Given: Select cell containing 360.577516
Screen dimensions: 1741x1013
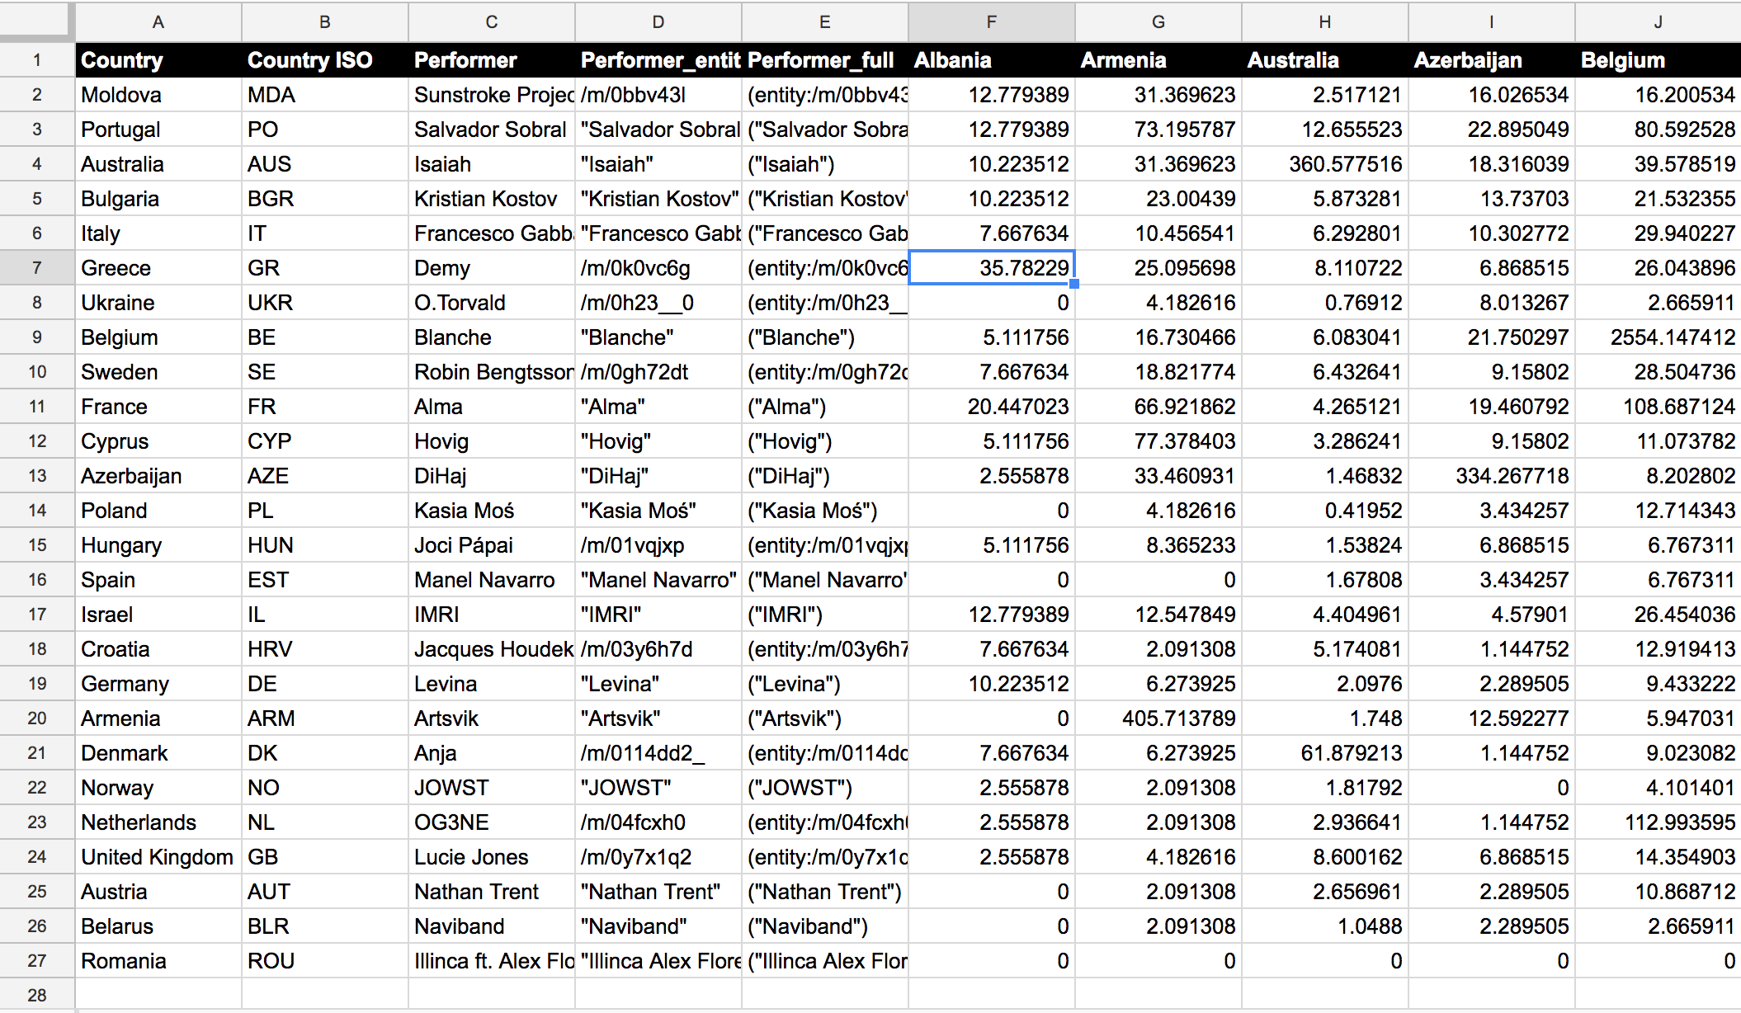Looking at the screenshot, I should [1324, 164].
